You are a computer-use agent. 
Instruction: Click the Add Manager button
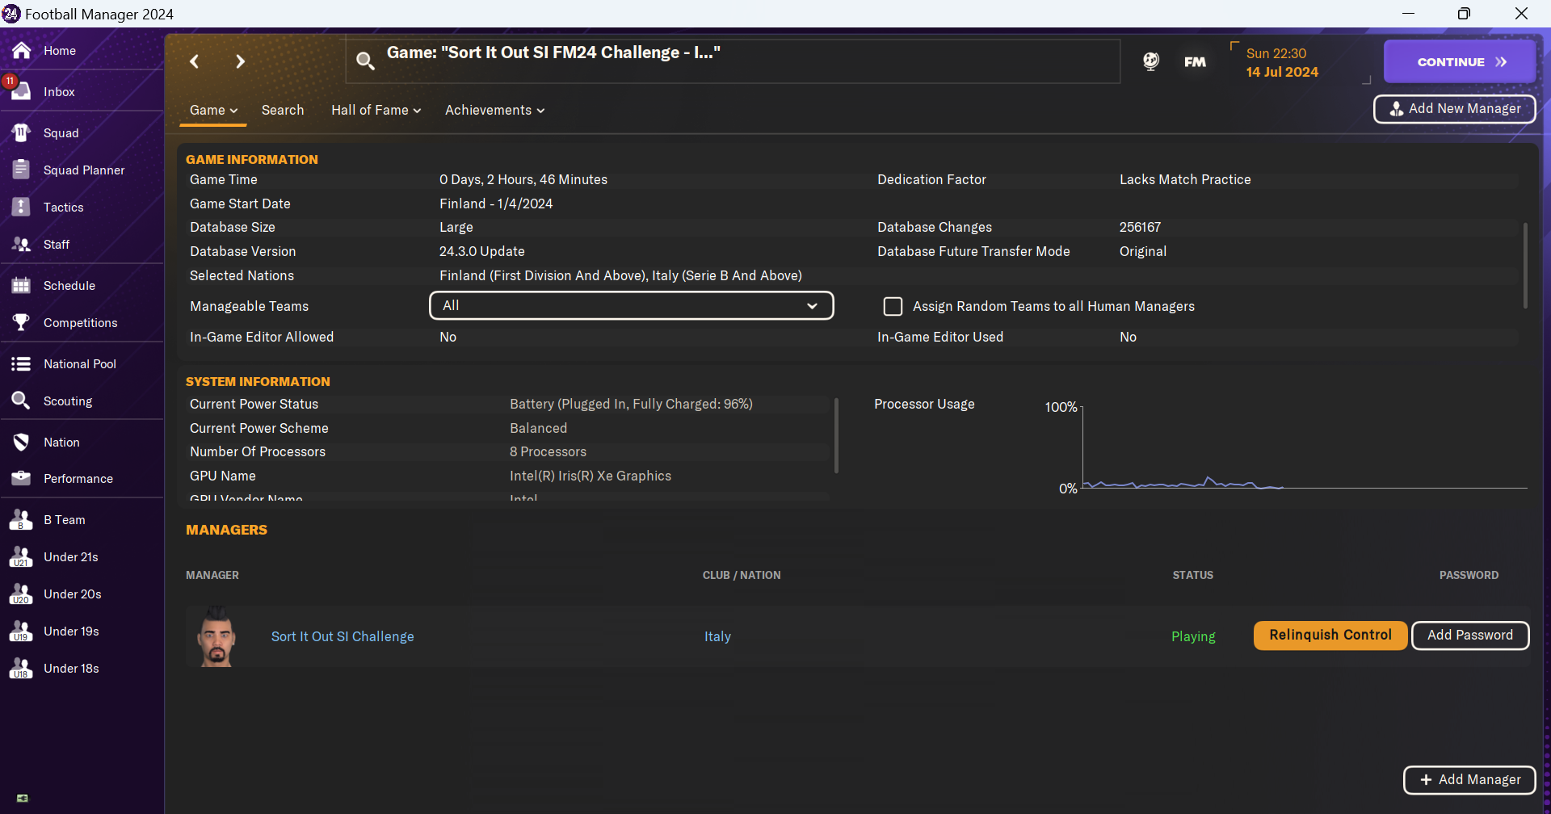tap(1469, 779)
